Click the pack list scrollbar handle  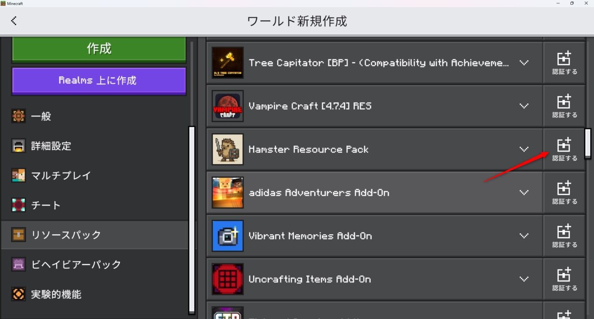pyautogui.click(x=588, y=144)
